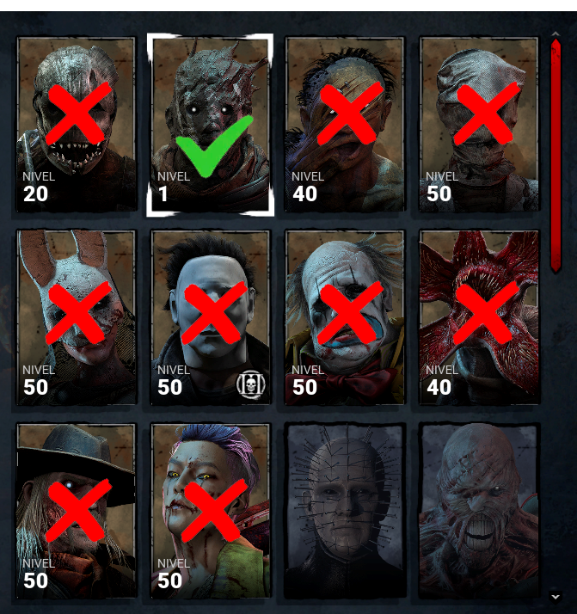This screenshot has height=614, width=577.
Task: Select the Trapper portrait at level 20
Action: [77, 124]
